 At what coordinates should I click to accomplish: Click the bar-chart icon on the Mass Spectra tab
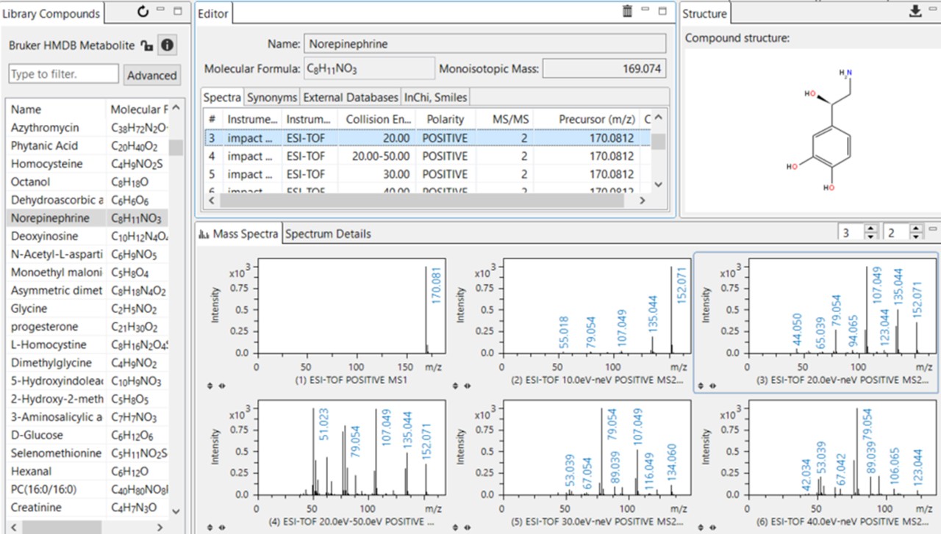point(204,233)
